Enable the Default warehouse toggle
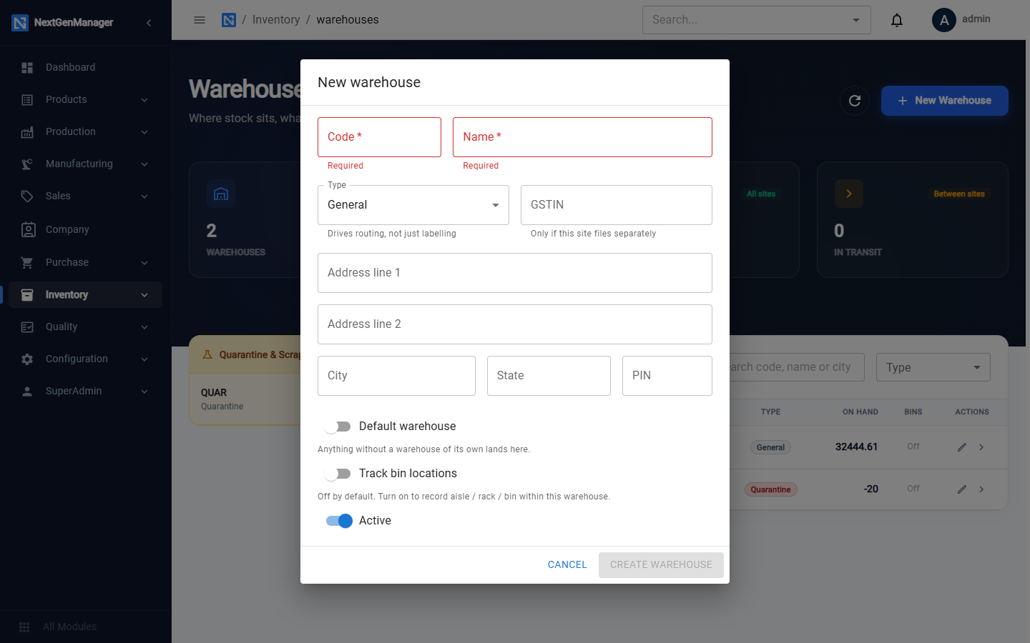The image size is (1030, 643). [338, 427]
